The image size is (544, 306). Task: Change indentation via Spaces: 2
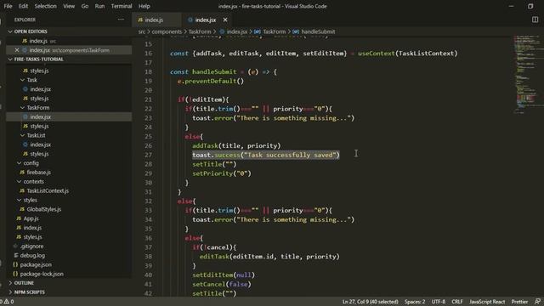click(415, 302)
